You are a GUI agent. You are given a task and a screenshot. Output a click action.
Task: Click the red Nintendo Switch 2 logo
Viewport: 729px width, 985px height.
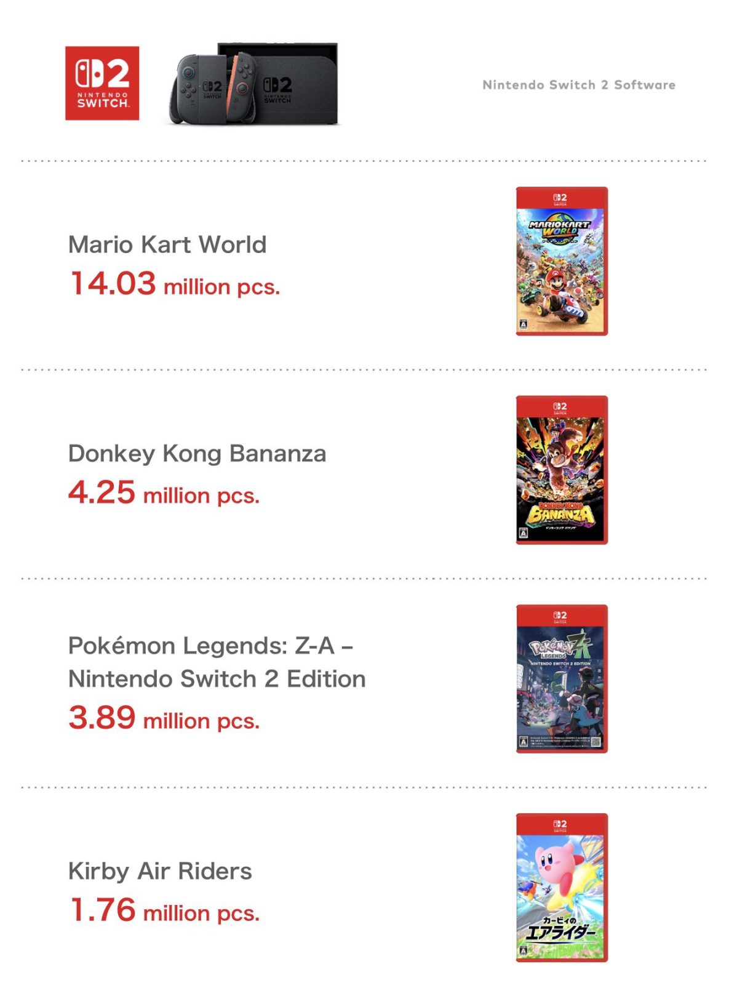coord(102,83)
